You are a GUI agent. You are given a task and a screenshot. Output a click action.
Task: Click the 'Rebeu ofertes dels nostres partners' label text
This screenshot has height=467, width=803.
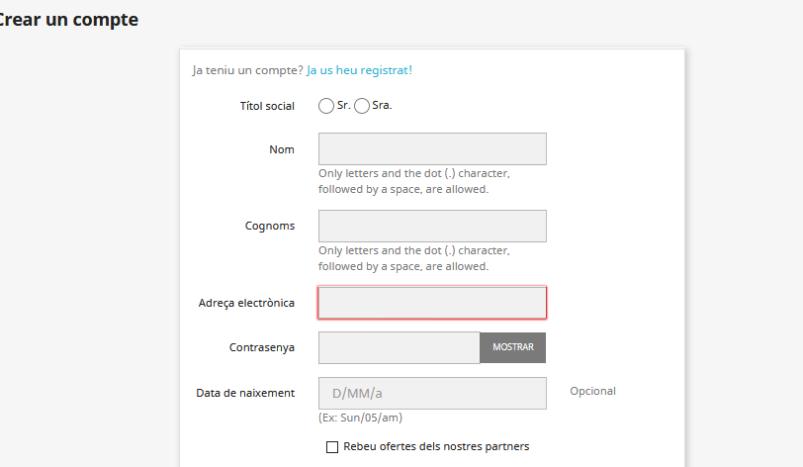tap(436, 446)
